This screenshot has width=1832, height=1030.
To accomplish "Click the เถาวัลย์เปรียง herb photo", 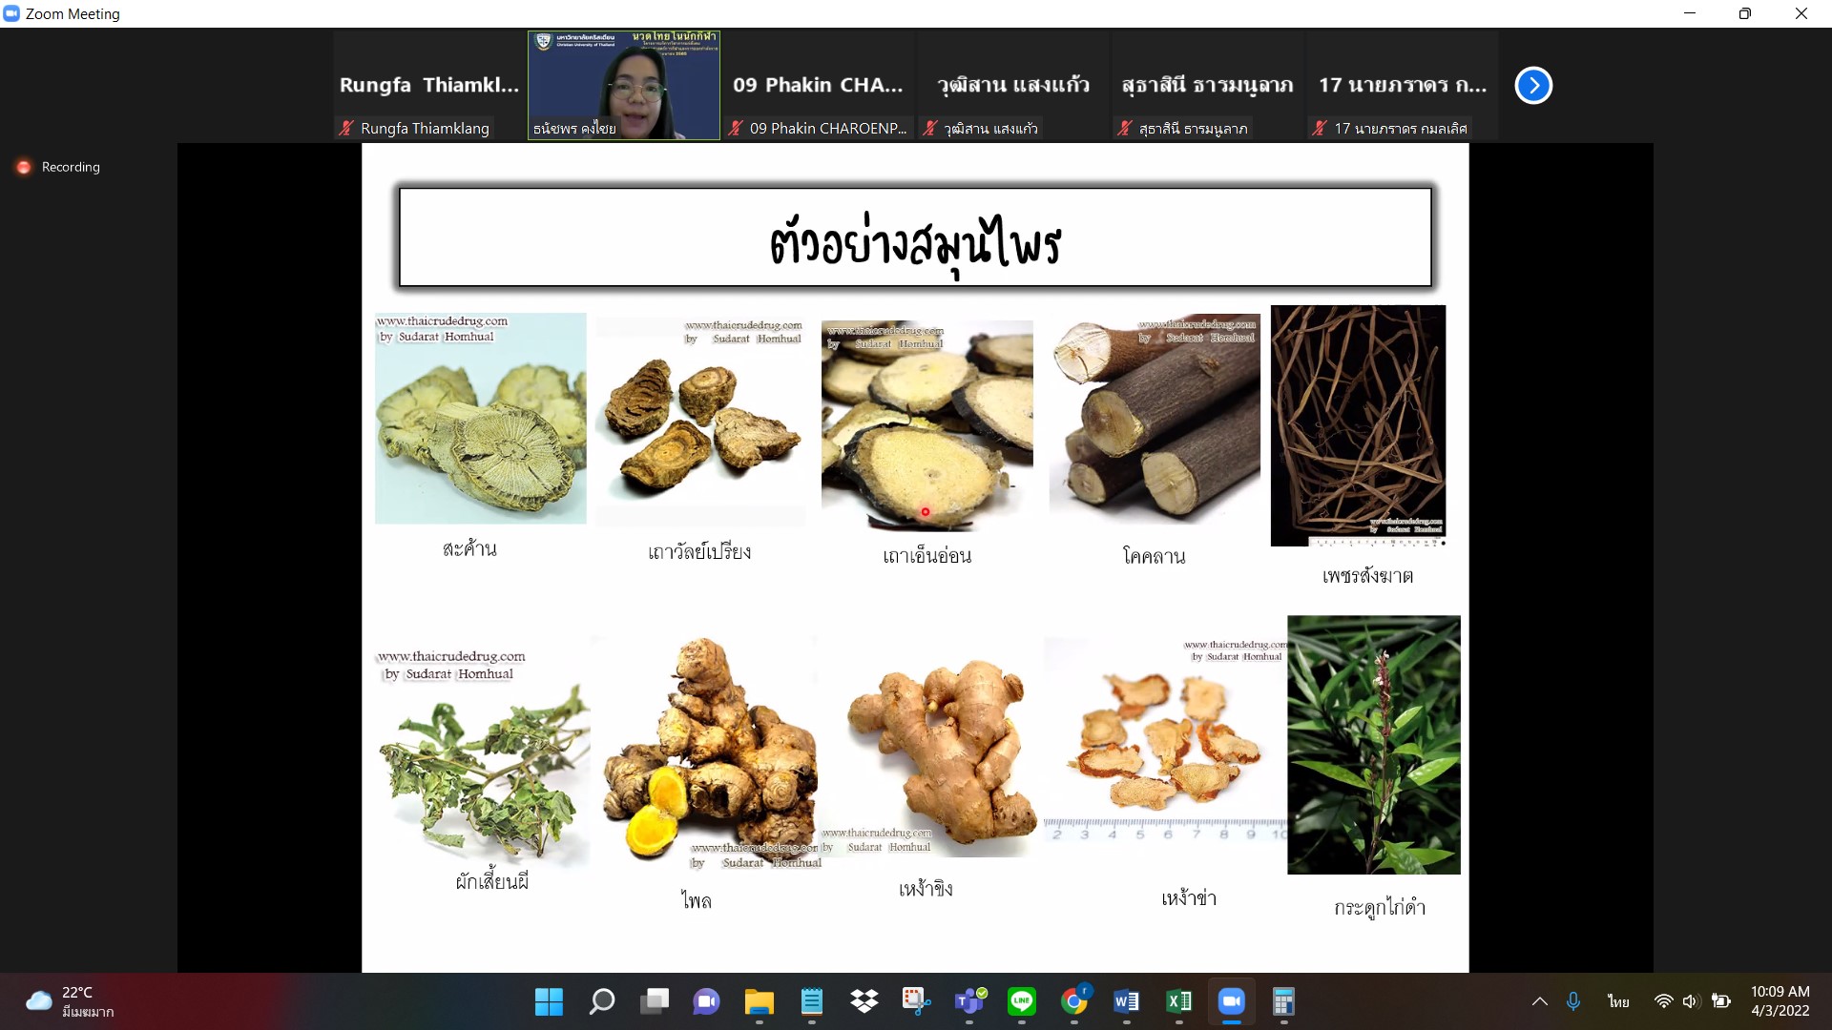I will point(700,422).
